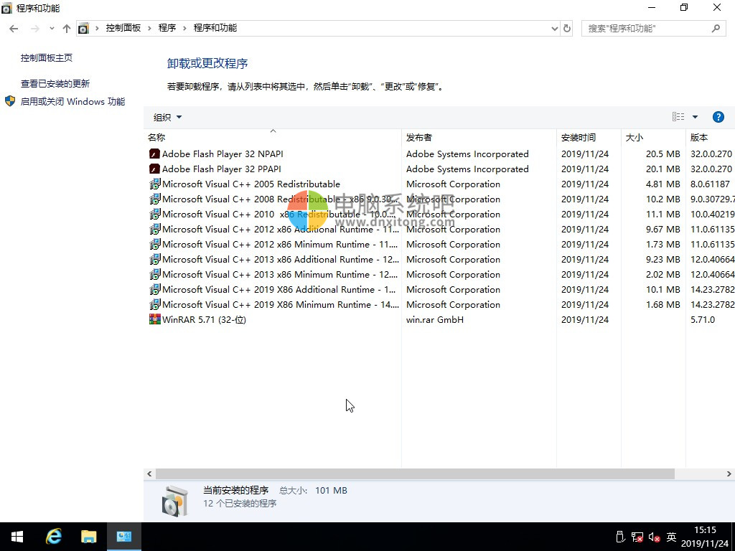Expand the address bar history dropdown
The image size is (735, 551).
pos(554,29)
